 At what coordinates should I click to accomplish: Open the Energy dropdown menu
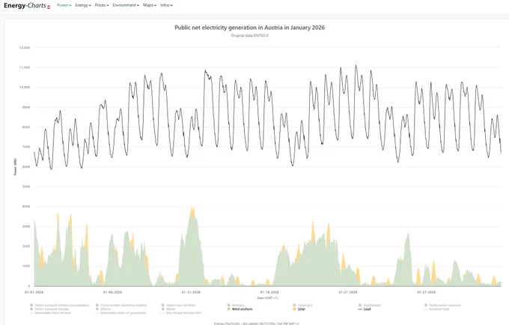pos(83,5)
